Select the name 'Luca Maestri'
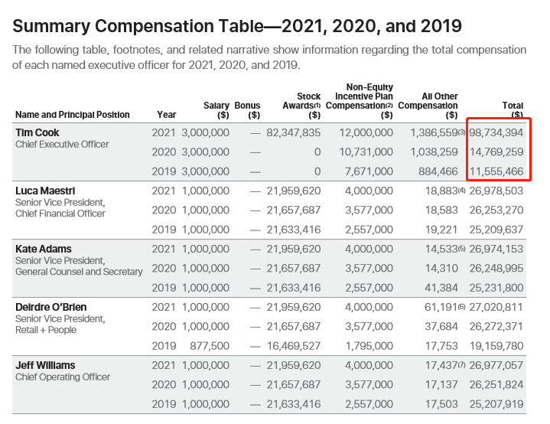550x424 pixels. (45, 191)
